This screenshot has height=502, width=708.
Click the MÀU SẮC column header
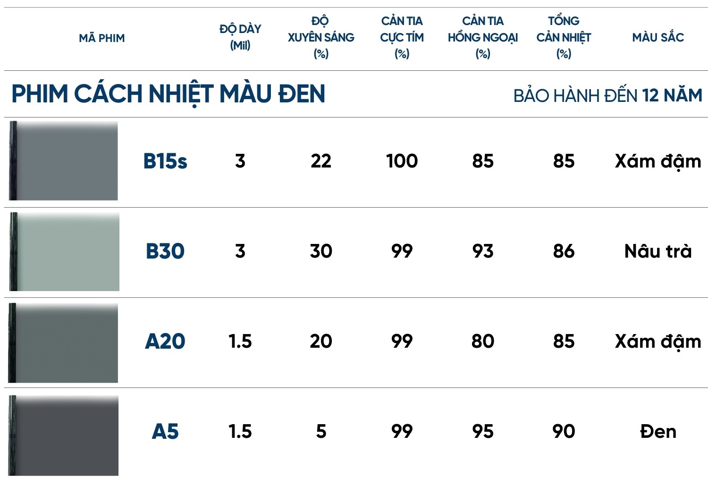point(658,37)
